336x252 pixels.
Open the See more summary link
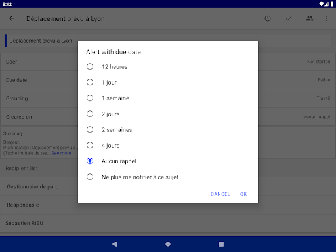[61, 153]
